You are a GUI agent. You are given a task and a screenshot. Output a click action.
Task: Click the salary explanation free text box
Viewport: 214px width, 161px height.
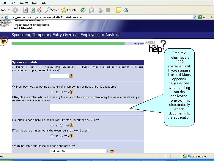(97, 108)
